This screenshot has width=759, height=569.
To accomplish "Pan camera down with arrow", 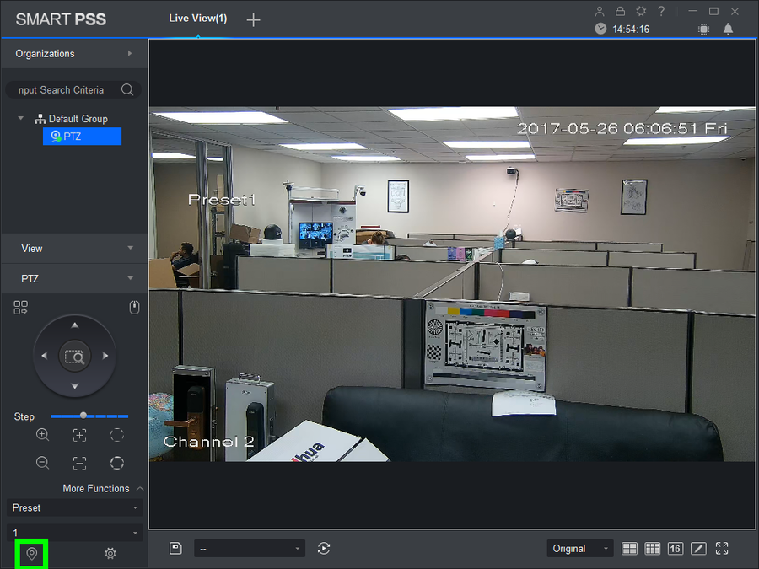I will tap(74, 386).
